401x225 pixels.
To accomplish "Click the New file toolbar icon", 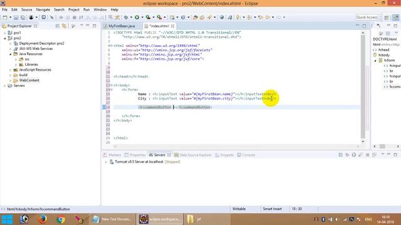I will 5,17.
